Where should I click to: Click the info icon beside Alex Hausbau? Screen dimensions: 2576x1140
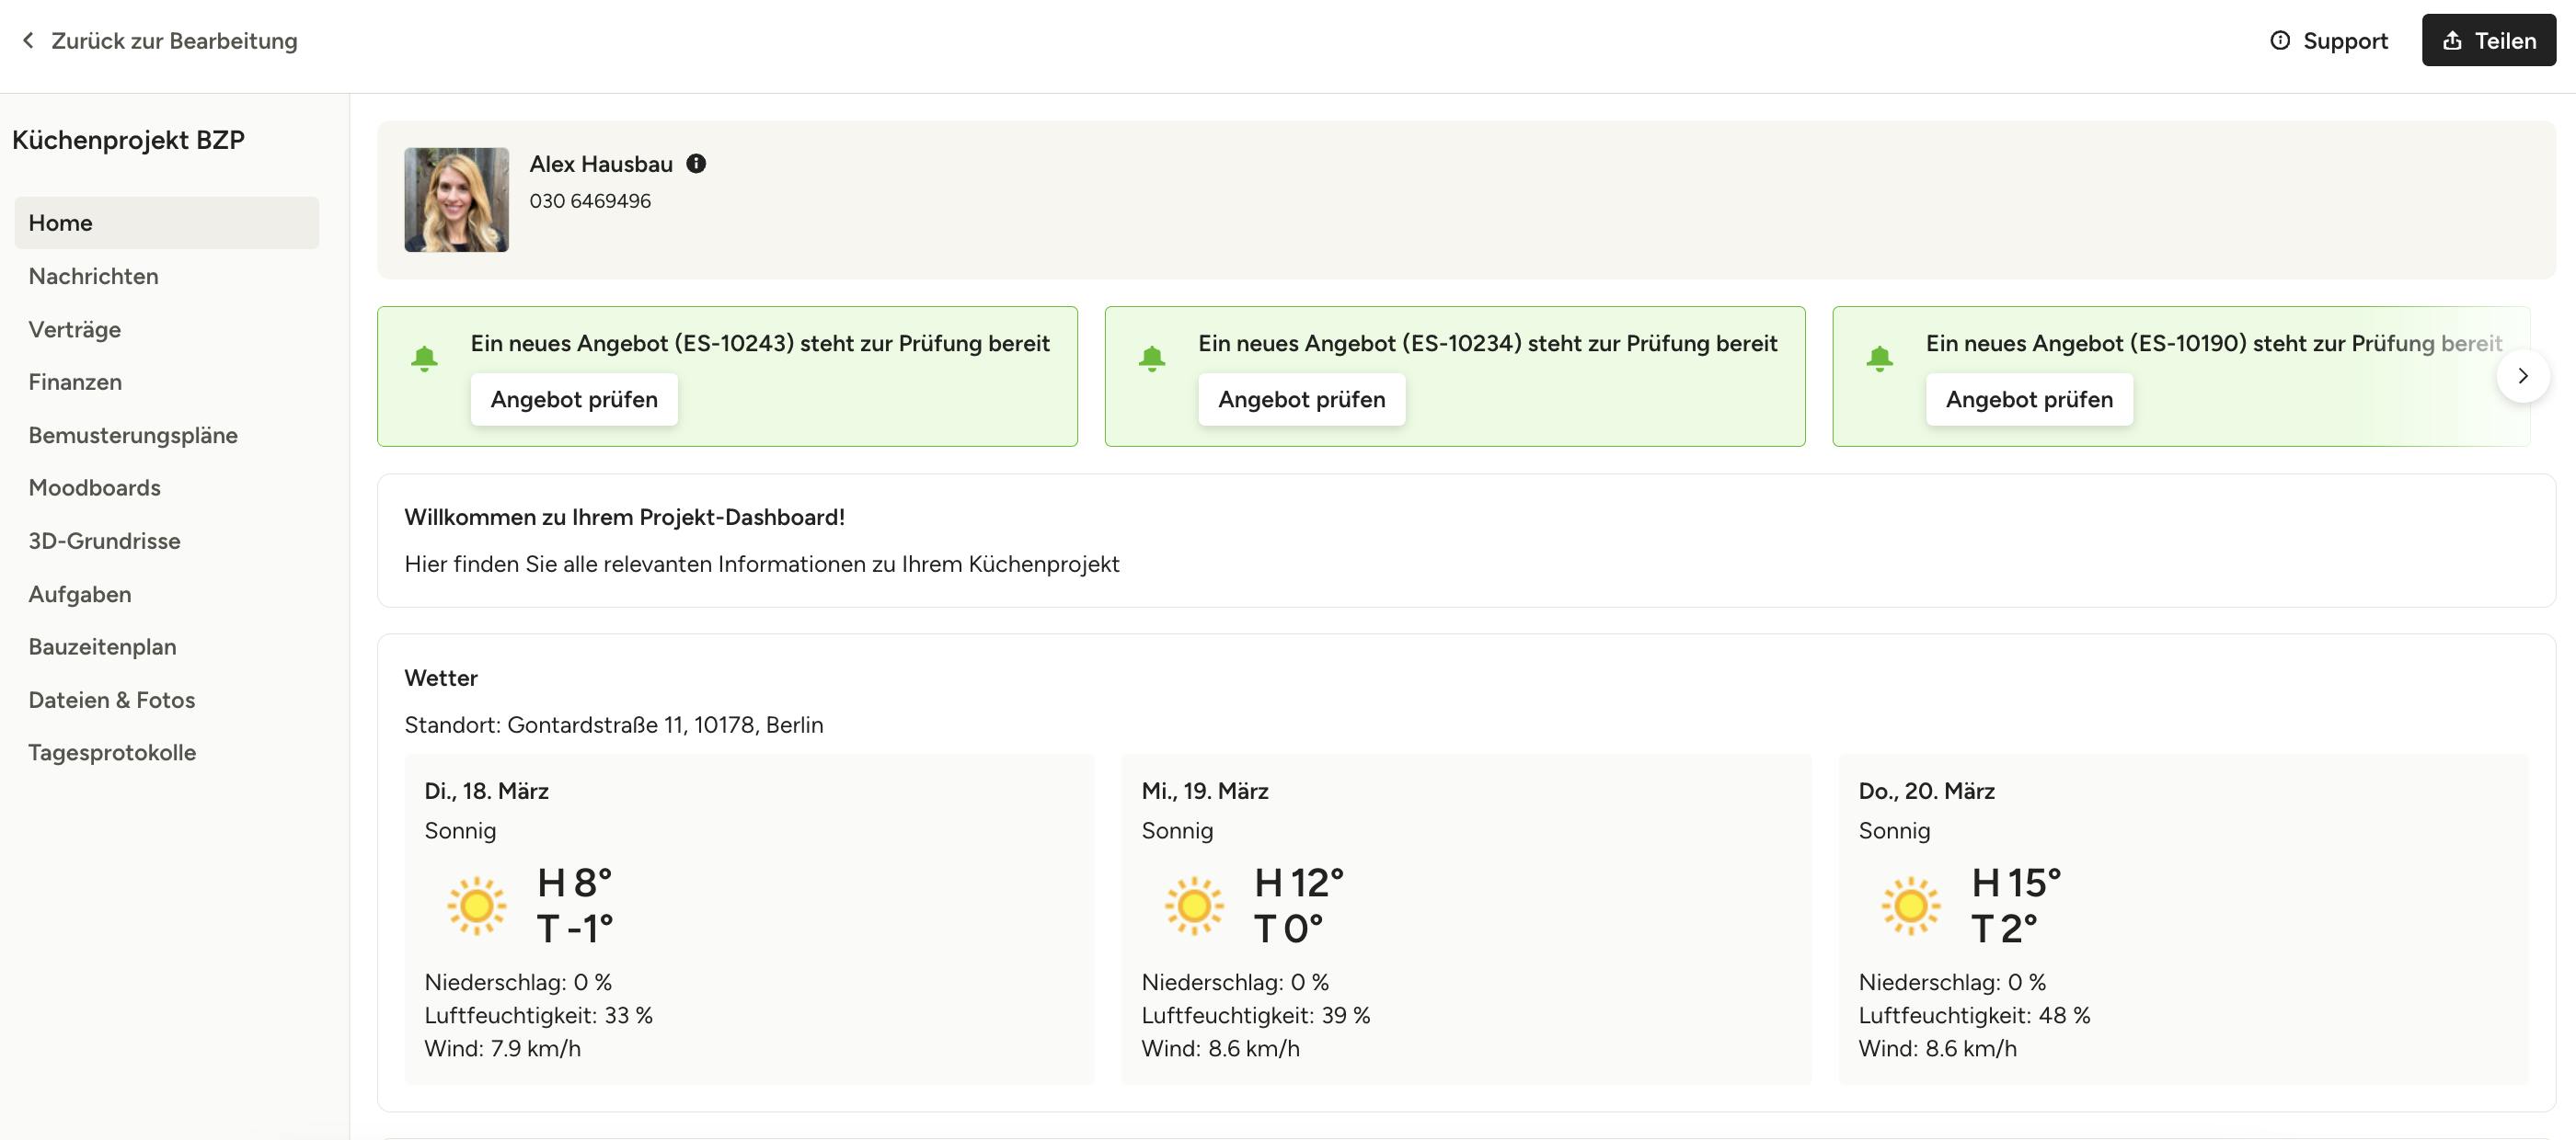coord(696,164)
